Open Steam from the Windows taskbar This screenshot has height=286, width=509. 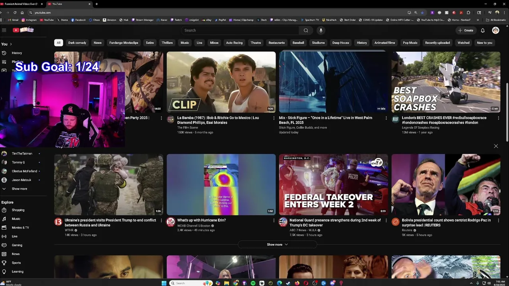tap(288, 283)
